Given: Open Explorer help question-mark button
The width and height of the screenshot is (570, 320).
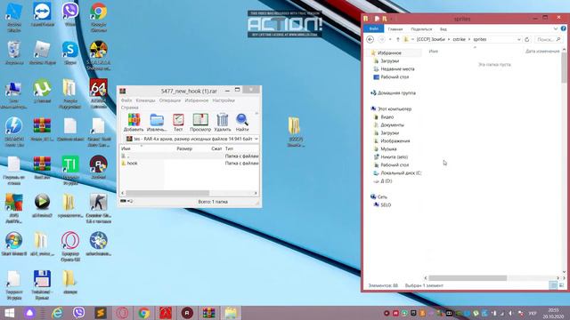Looking at the screenshot, I should 563,28.
